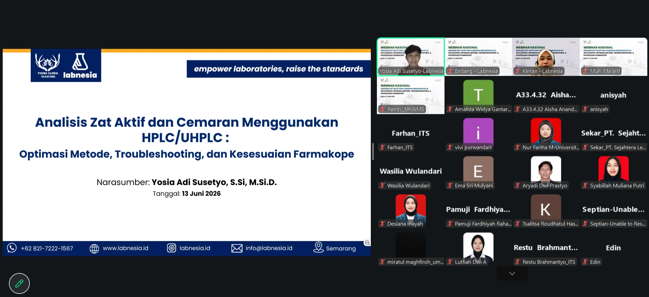Select Endang - Labnesia video tile

coord(478,57)
